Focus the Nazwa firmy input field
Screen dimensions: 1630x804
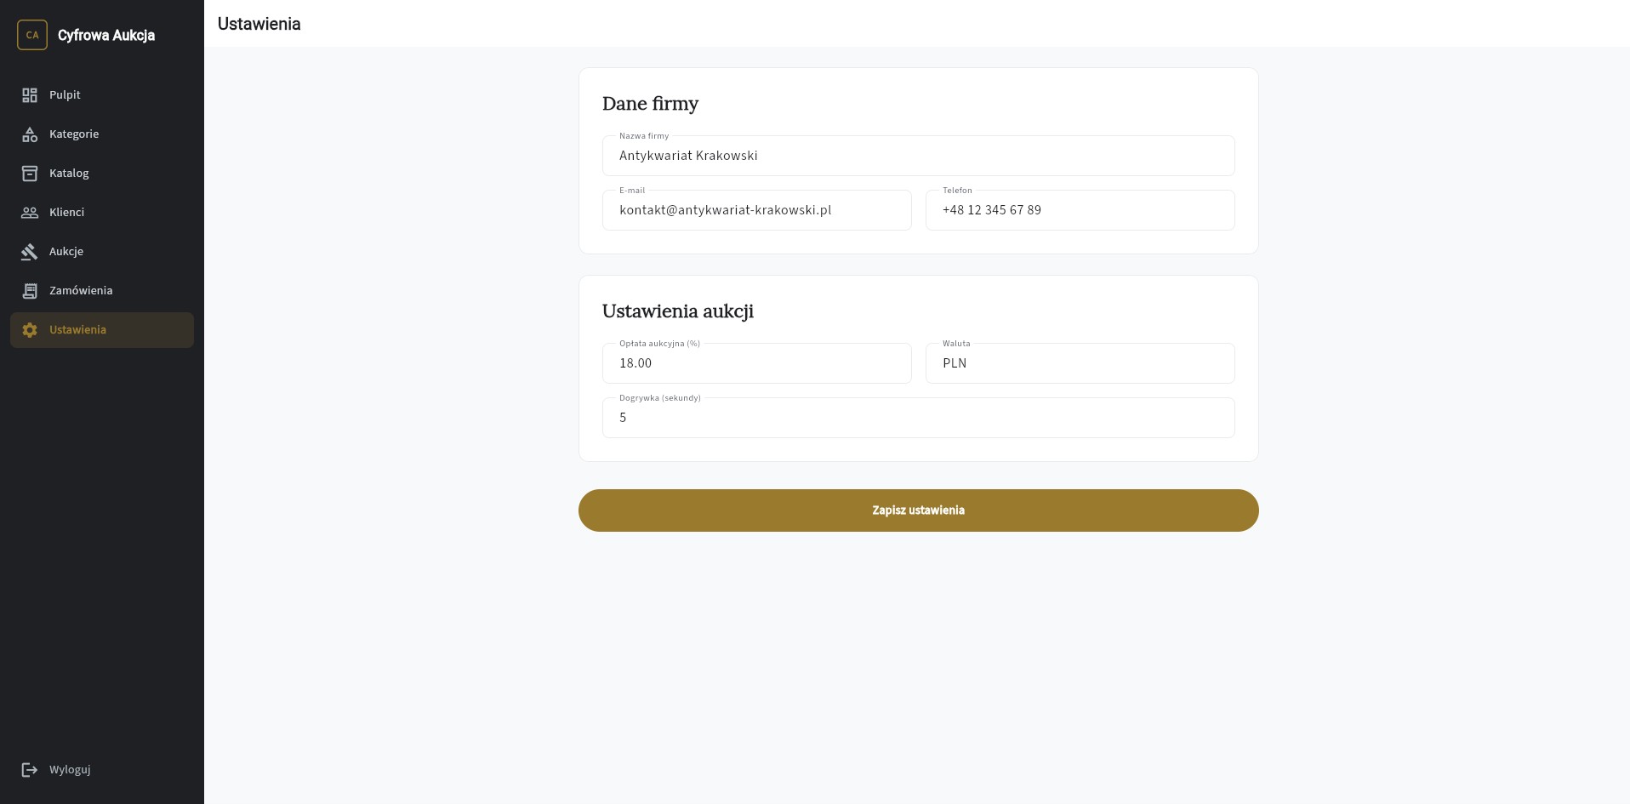coord(918,156)
